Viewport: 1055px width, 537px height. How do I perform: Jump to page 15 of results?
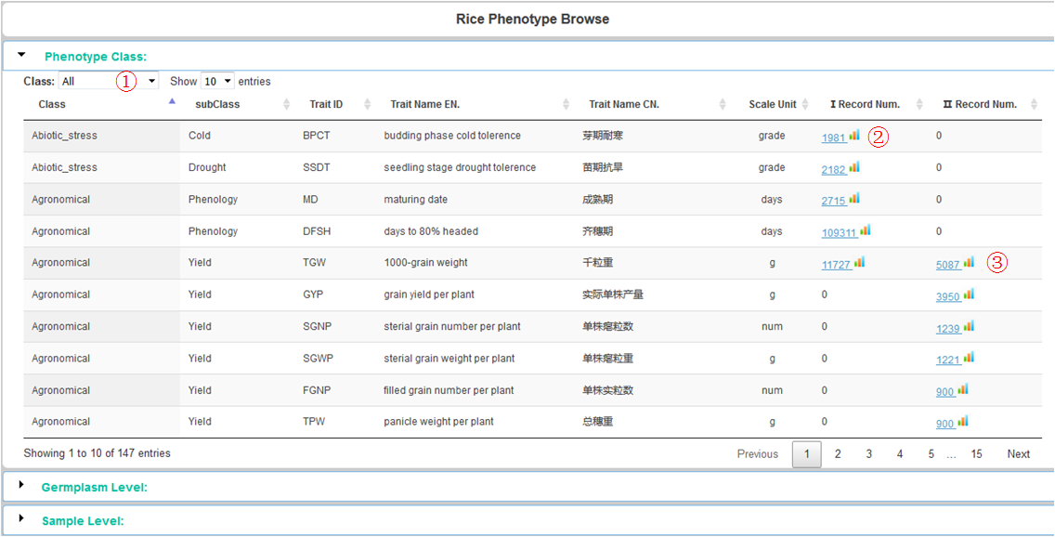coord(976,454)
